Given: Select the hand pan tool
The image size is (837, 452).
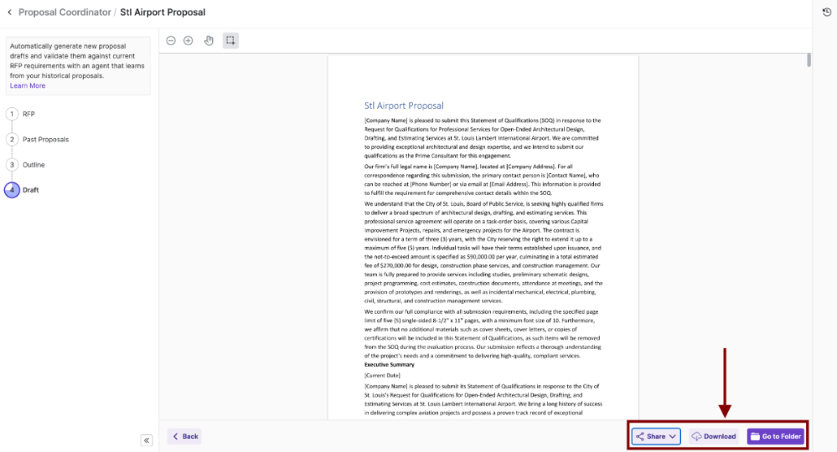Looking at the screenshot, I should [x=209, y=40].
